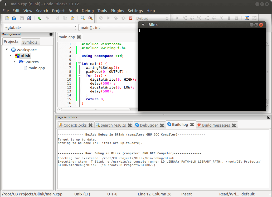Screen dimensions: 272x197
Task: Open the <global> scope dropdown
Action: coord(41,28)
